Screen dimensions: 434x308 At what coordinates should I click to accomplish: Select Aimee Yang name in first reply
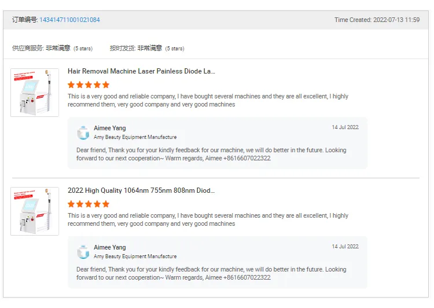pyautogui.click(x=109, y=129)
